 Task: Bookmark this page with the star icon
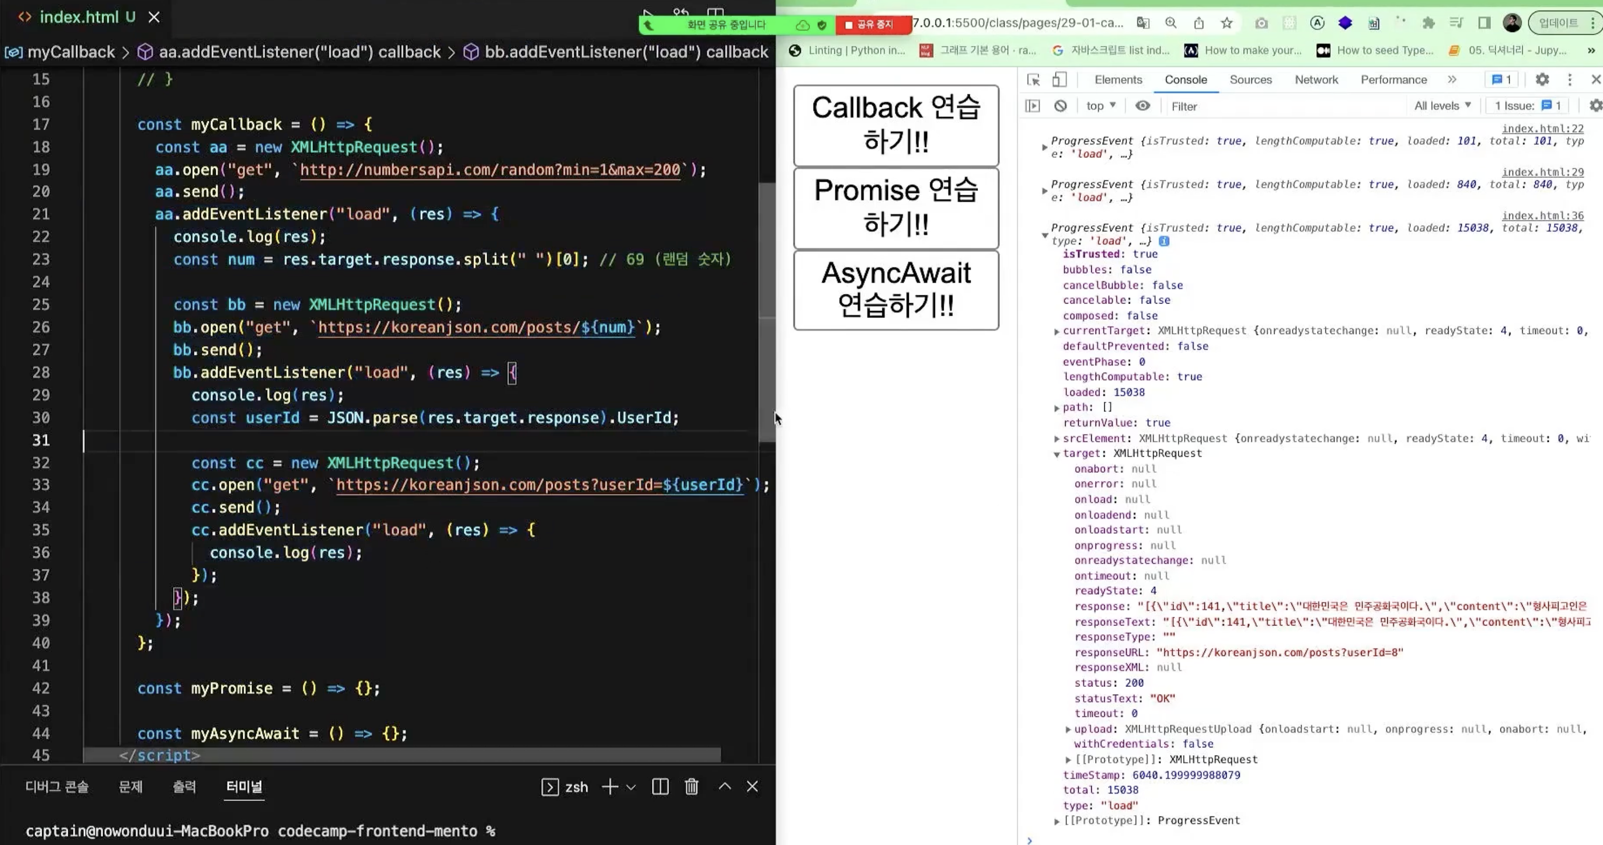1227,23
